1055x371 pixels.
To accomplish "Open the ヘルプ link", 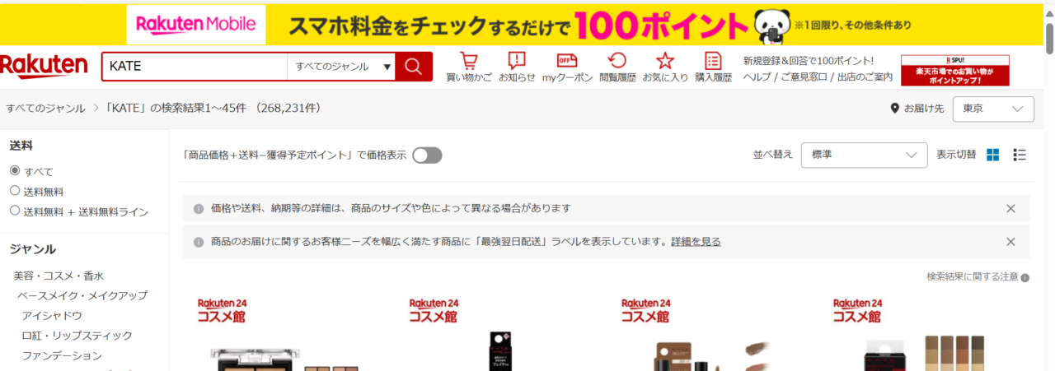I will pyautogui.click(x=757, y=77).
